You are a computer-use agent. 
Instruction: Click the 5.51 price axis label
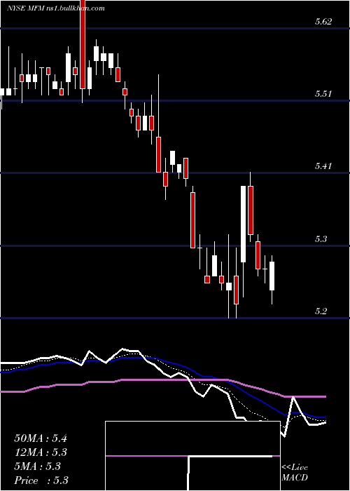(323, 93)
